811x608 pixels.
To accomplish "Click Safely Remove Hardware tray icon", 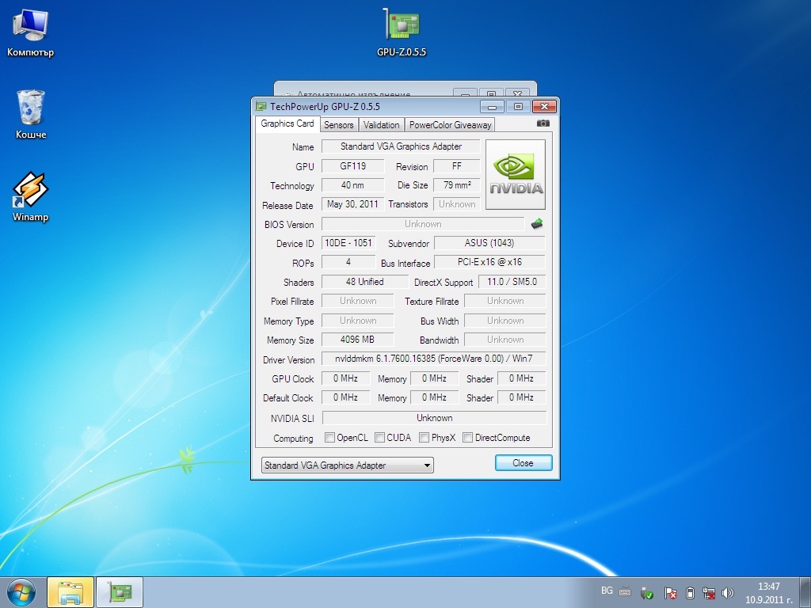I will click(x=646, y=593).
